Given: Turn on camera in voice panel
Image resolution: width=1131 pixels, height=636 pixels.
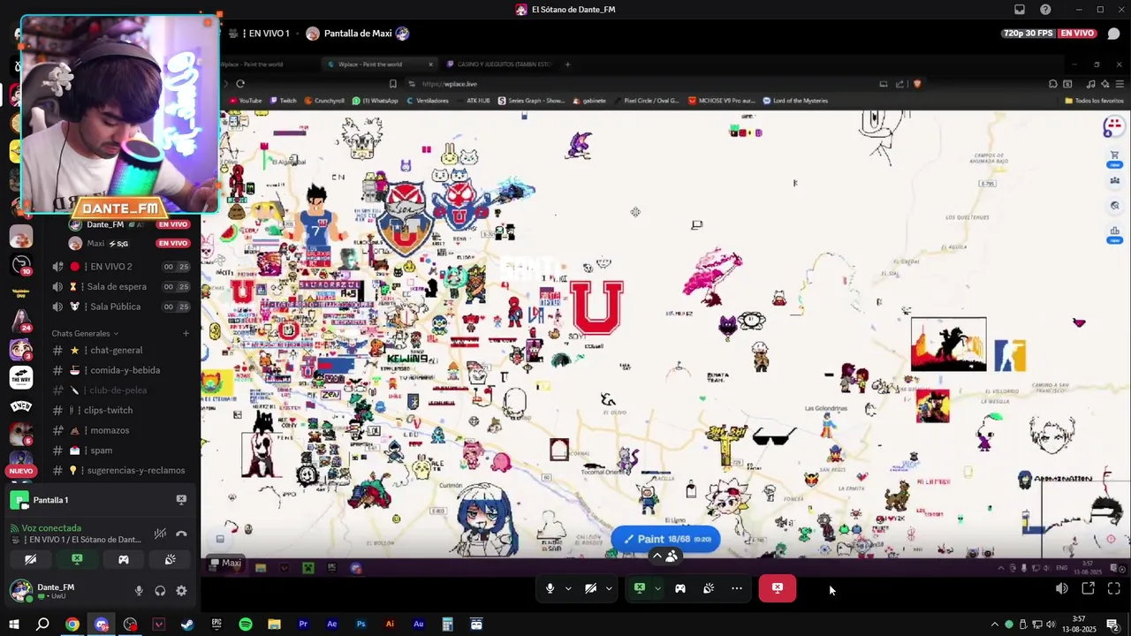Looking at the screenshot, I should (x=30, y=560).
